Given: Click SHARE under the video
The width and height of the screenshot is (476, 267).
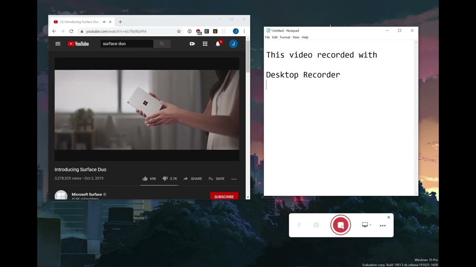Looking at the screenshot, I should [193, 179].
